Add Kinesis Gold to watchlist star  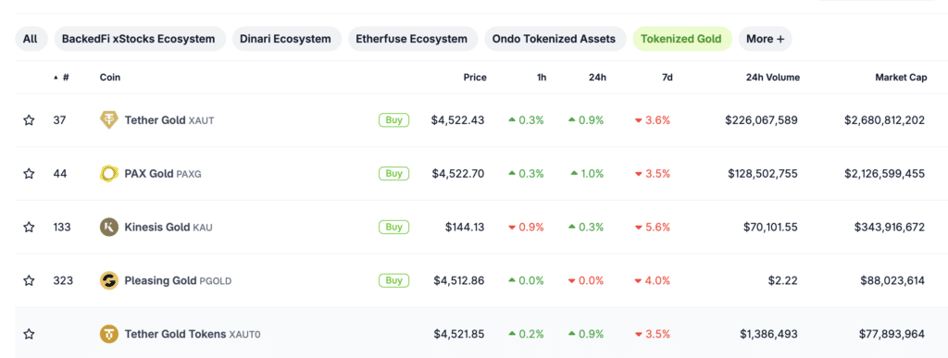[x=29, y=227]
